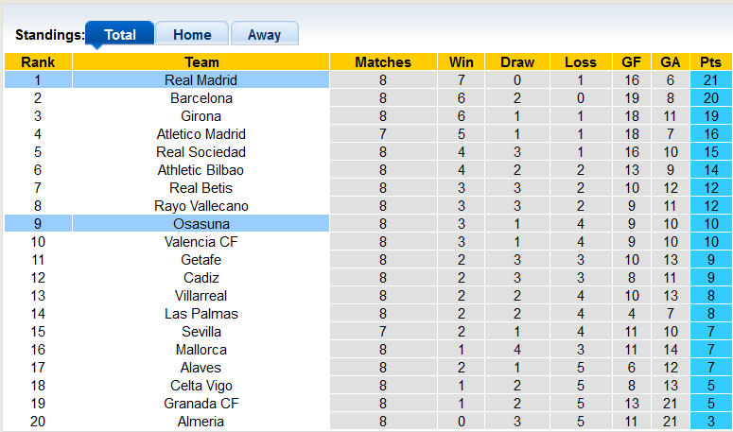Open the Total standings tab

tap(120, 34)
